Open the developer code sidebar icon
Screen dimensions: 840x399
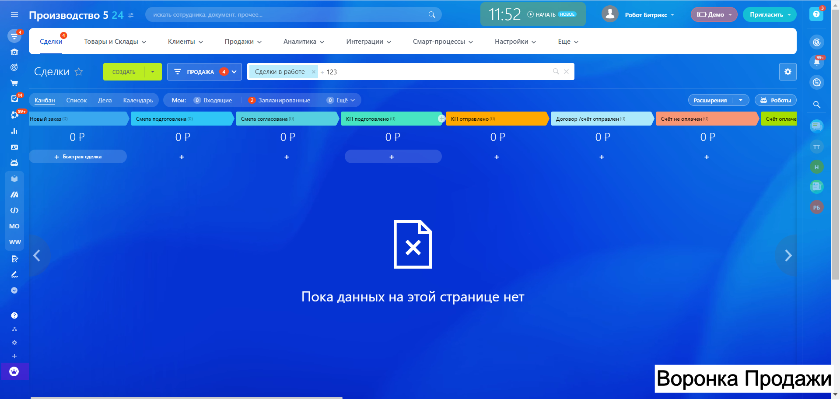click(x=14, y=210)
